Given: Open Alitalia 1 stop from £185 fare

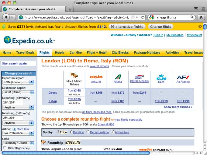Looking at the screenshot, I should (x=118, y=101).
